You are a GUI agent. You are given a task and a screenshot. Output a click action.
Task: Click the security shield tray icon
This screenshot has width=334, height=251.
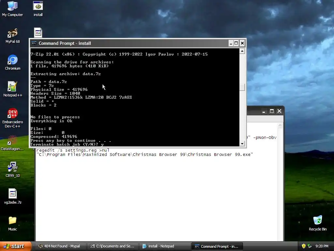(x=304, y=246)
